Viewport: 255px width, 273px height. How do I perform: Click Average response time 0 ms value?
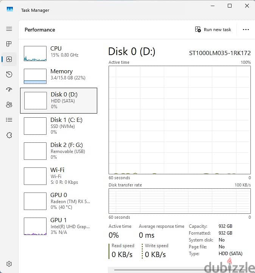(x=146, y=235)
